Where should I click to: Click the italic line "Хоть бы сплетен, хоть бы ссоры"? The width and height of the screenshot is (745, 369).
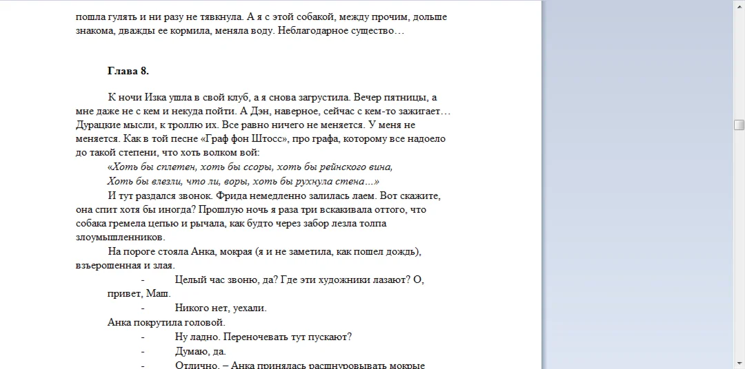click(x=250, y=167)
